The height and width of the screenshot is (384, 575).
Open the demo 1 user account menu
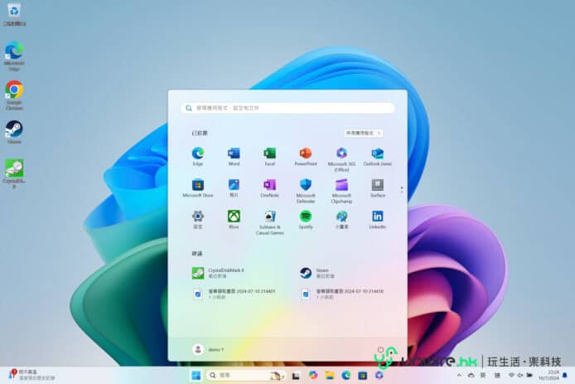207,349
